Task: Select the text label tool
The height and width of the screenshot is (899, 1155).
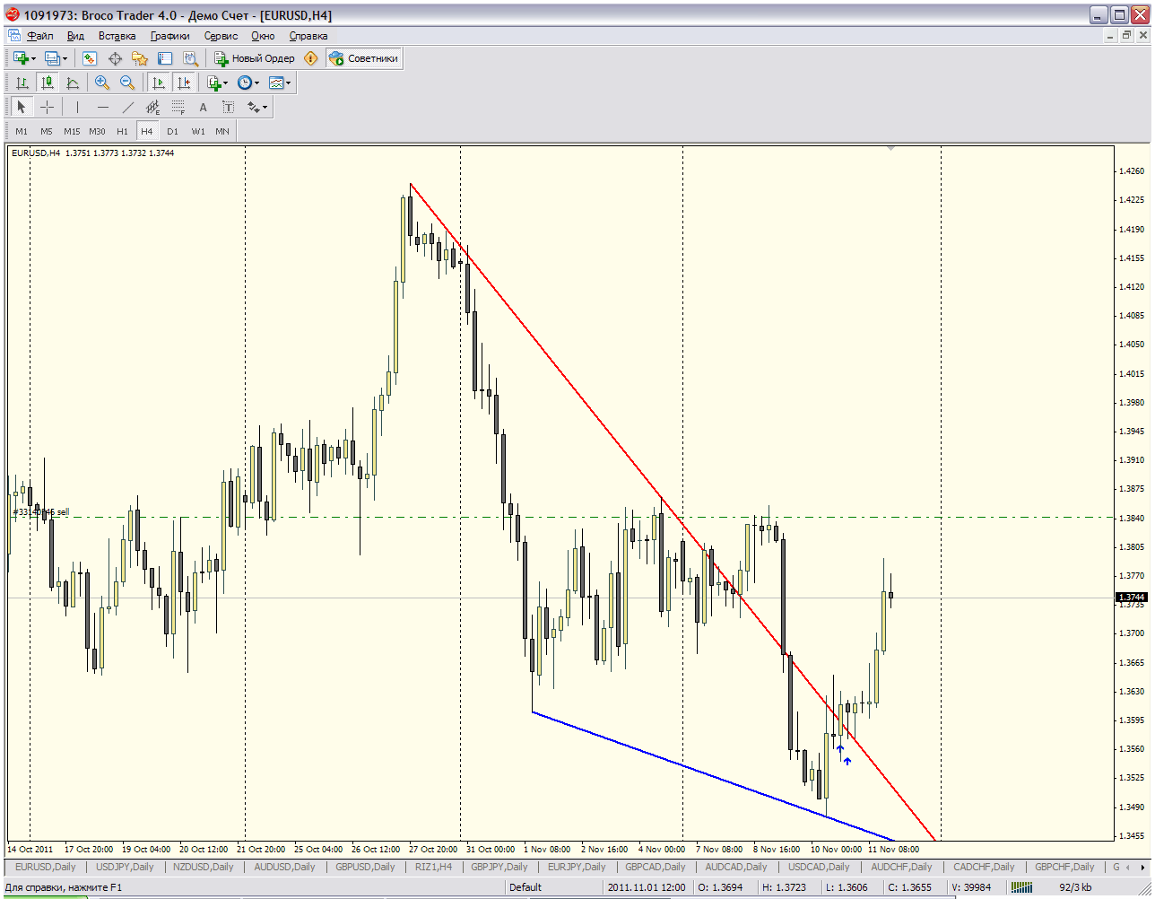Action: coord(228,107)
